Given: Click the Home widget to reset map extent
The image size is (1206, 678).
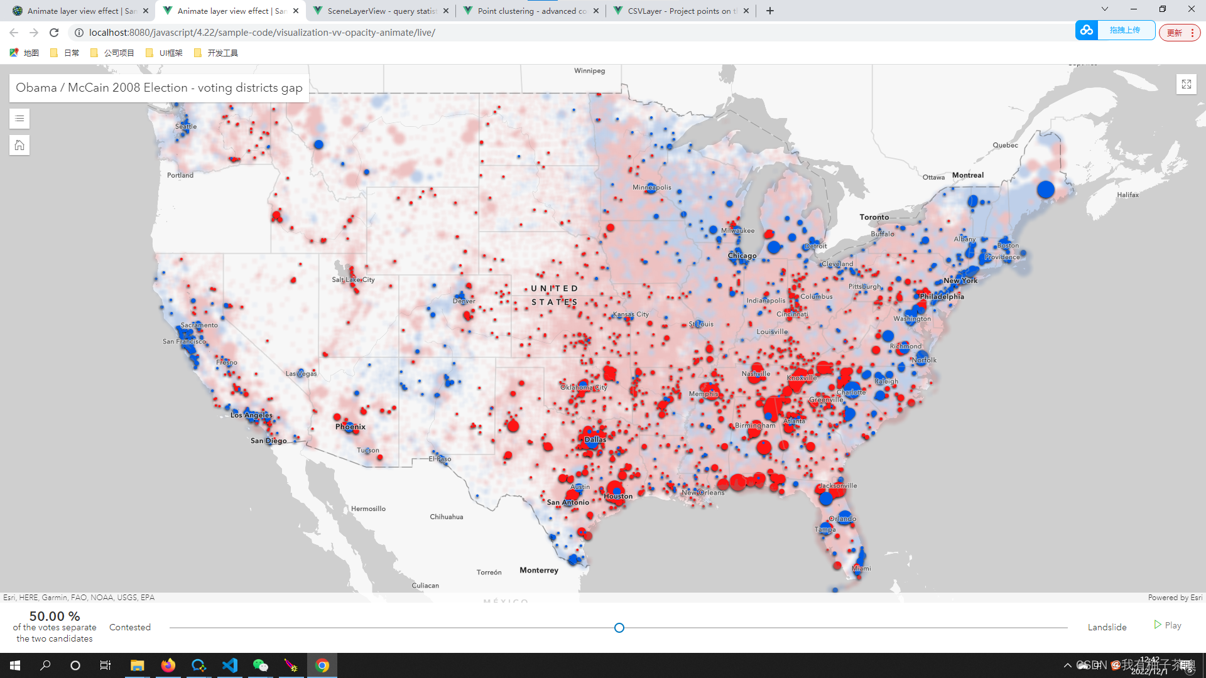Looking at the screenshot, I should tap(19, 144).
